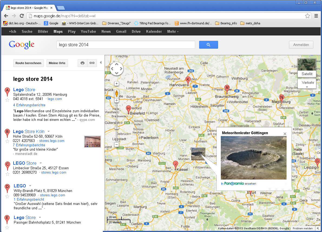322x232 pixels.
Task: Open Chrome menu hamburger icon
Action: click(x=316, y=16)
